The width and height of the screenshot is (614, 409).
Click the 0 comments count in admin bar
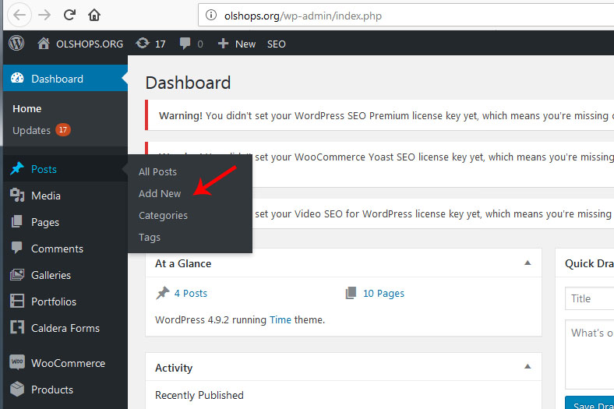[200, 44]
